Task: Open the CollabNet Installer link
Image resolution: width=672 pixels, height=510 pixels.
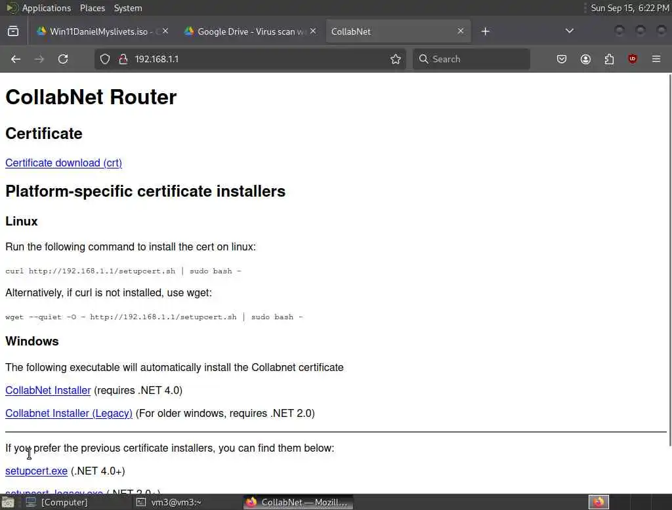Action: pyautogui.click(x=48, y=391)
